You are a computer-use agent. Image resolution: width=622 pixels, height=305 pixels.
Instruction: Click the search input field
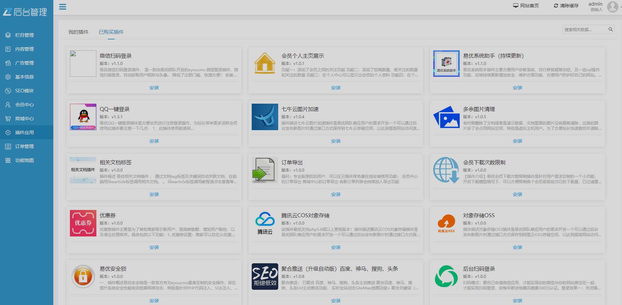point(585,29)
